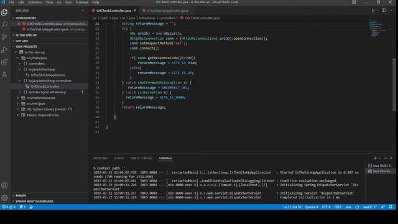398x224 pixels.
Task: Customize layout icon in title bar
Action: (x=354, y=2)
